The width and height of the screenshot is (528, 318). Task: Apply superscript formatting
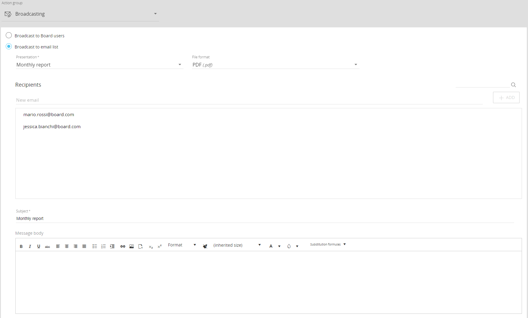[x=160, y=246]
